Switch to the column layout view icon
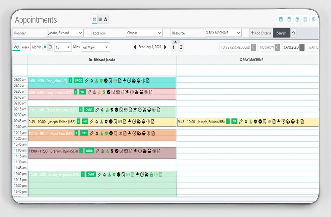The width and height of the screenshot is (331, 217). point(100,19)
